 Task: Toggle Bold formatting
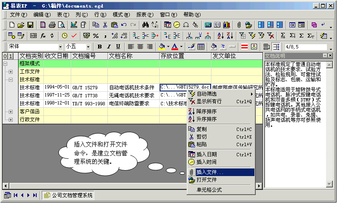point(99,47)
